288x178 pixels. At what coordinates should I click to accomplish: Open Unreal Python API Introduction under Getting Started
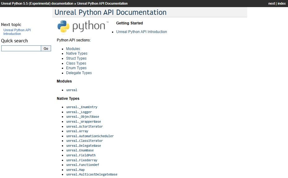[x=141, y=32]
